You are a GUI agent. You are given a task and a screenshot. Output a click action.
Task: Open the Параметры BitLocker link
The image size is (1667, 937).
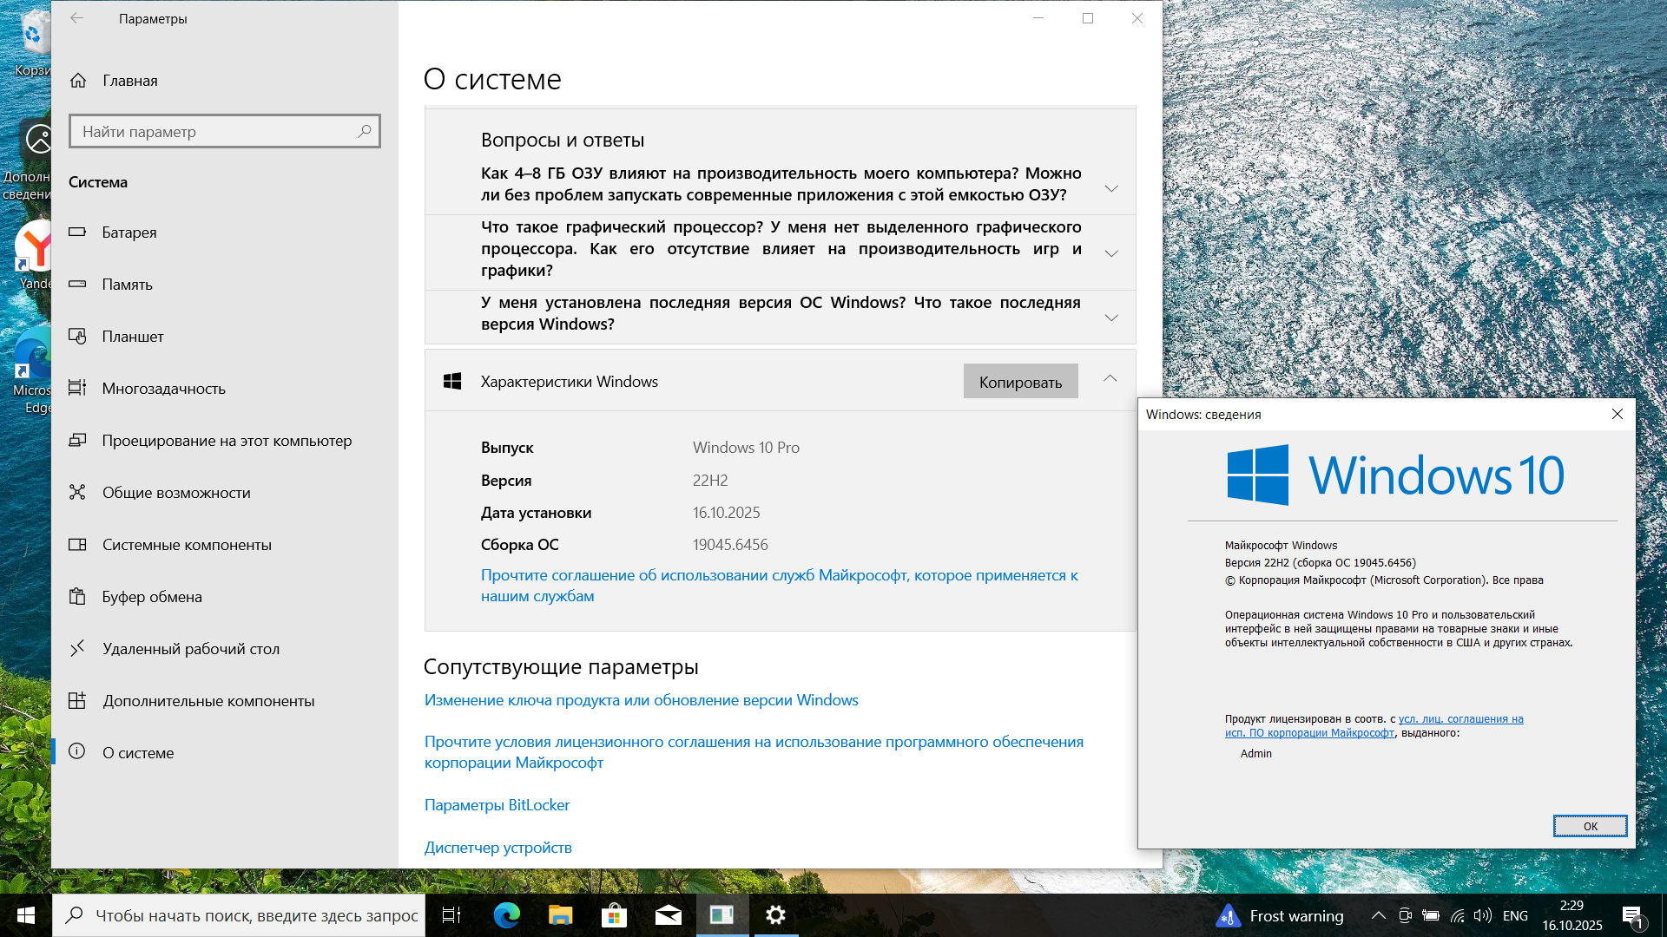click(497, 805)
